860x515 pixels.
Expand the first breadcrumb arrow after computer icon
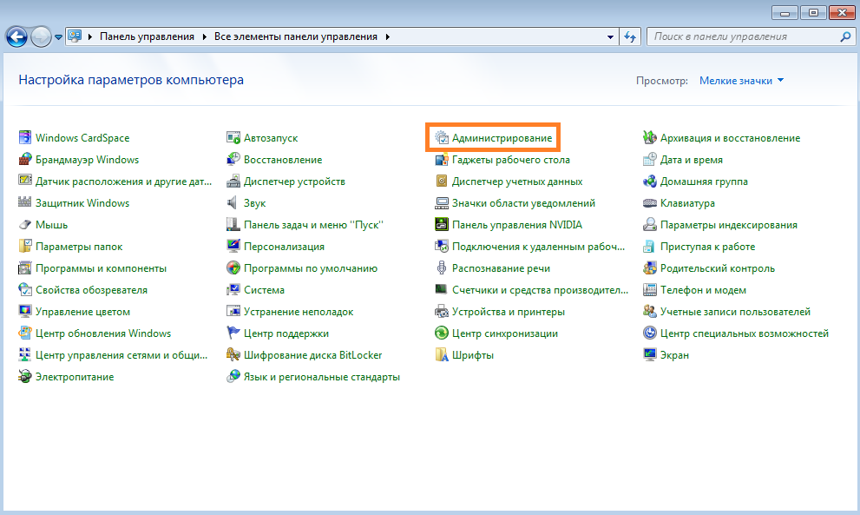click(x=89, y=36)
